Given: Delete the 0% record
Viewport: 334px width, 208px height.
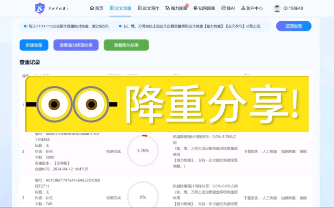Looking at the screenshot, I should click(x=303, y=198).
